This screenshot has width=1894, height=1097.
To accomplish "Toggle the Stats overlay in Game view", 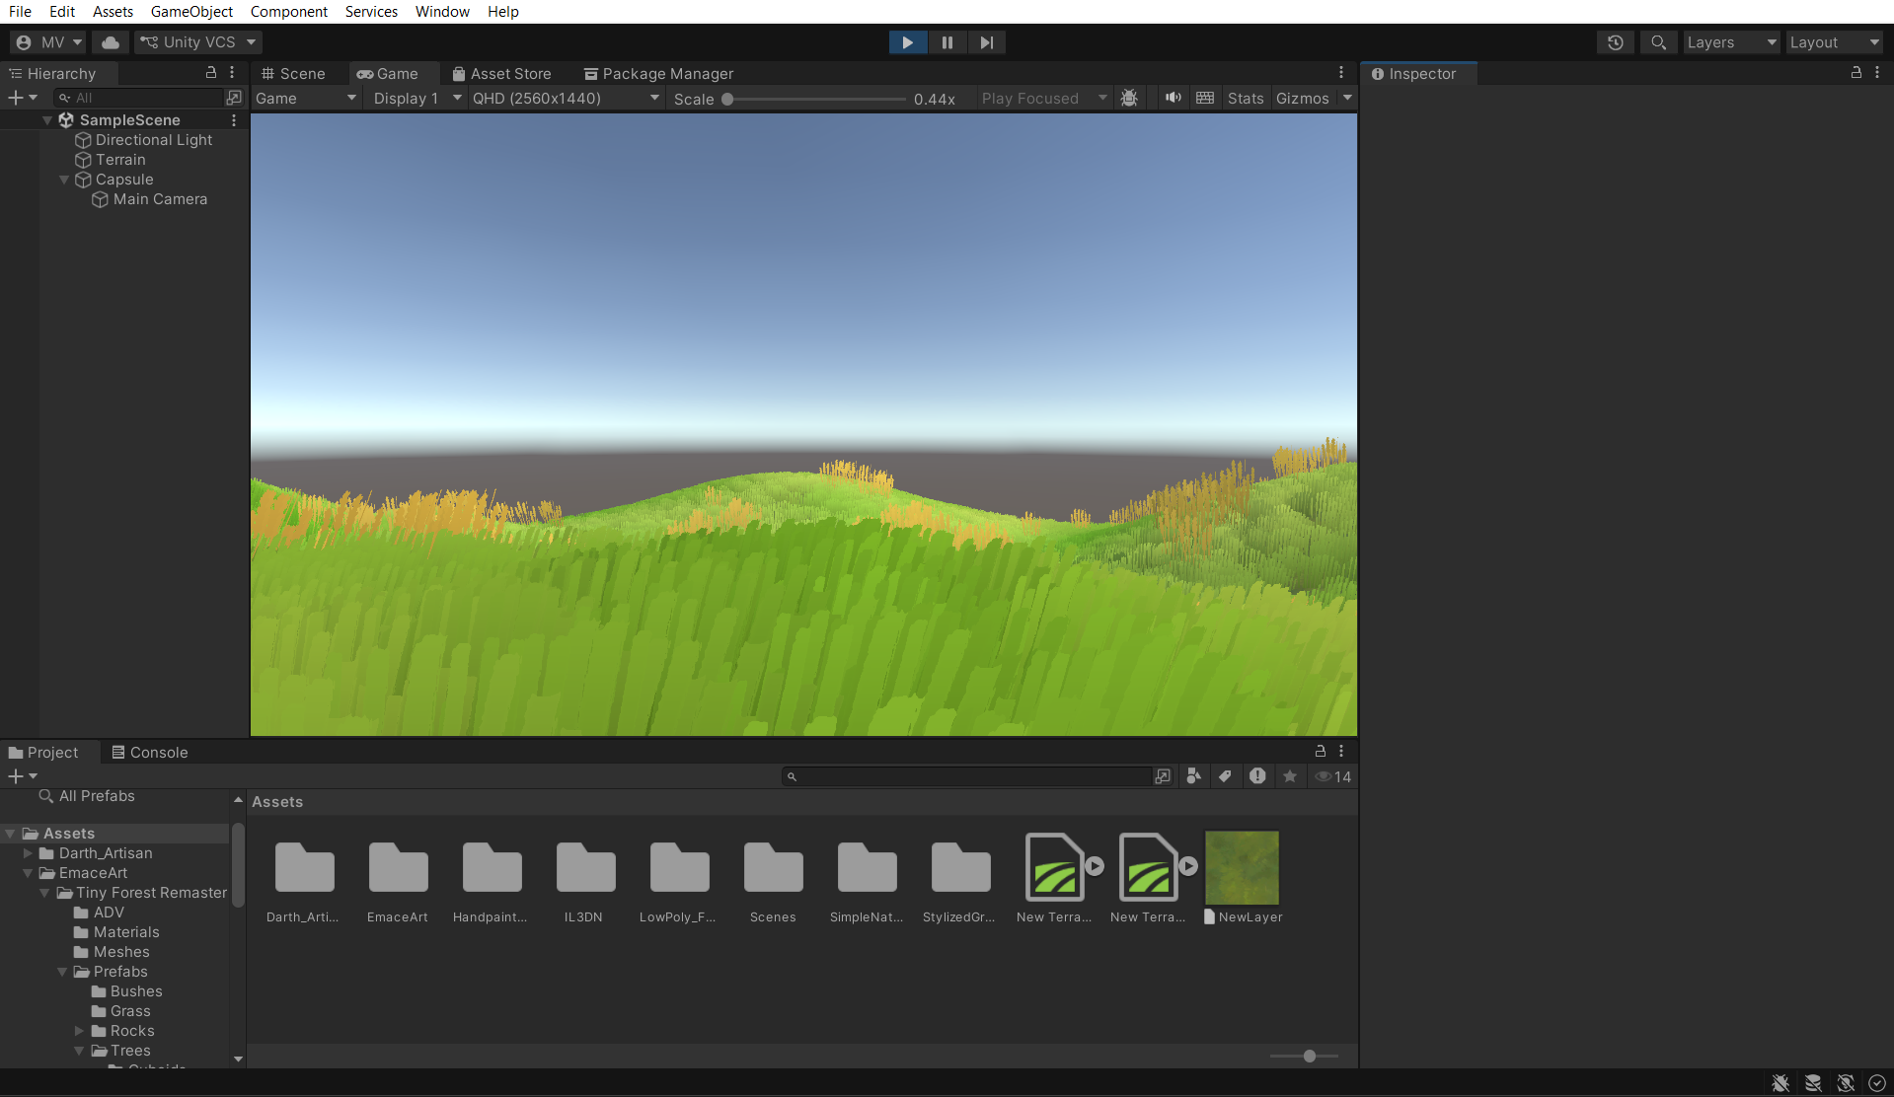I will click(x=1245, y=99).
